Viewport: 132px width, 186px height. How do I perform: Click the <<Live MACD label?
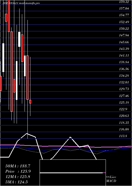[x=111, y=179]
